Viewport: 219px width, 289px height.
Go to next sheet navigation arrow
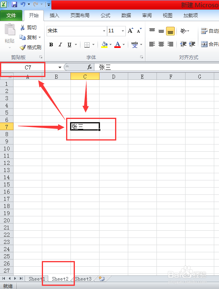click(15, 279)
